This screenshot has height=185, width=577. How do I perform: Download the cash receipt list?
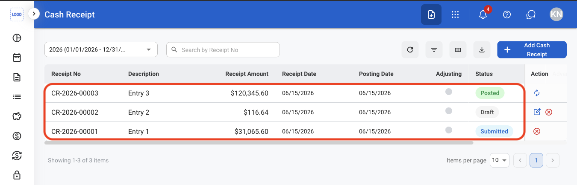pyautogui.click(x=482, y=49)
